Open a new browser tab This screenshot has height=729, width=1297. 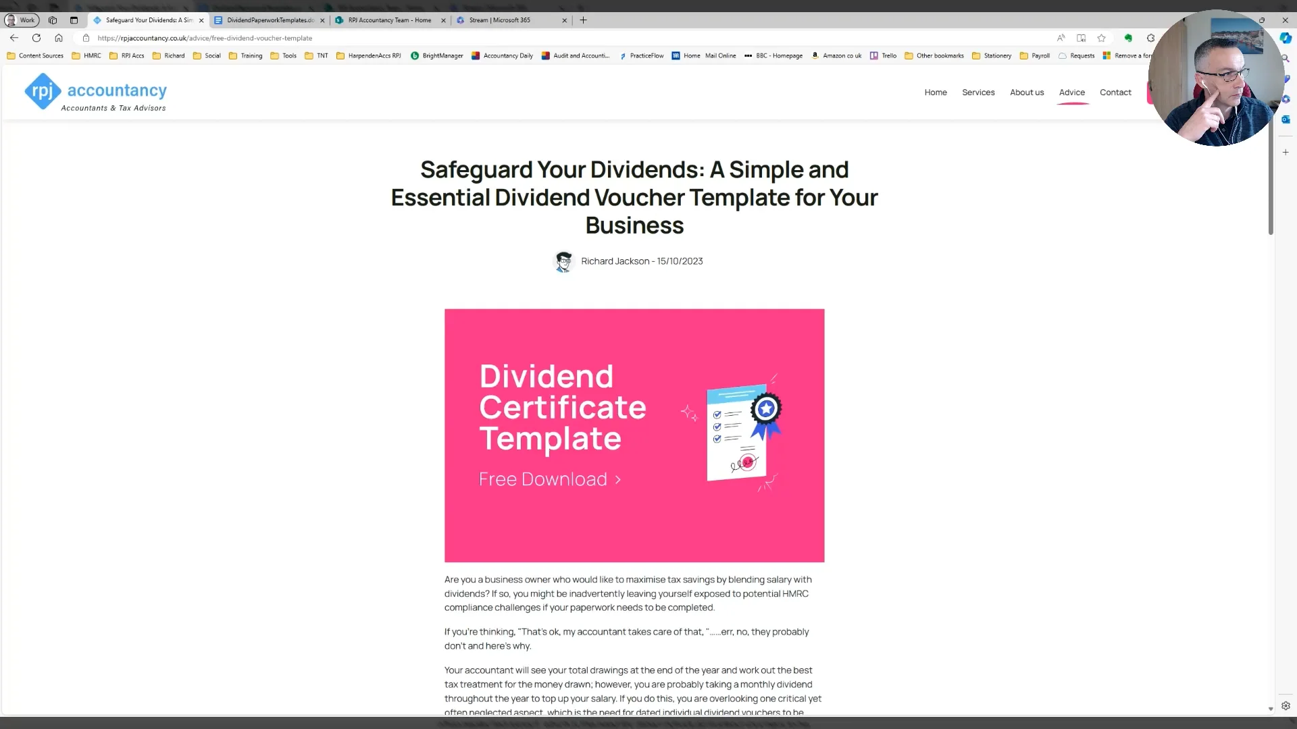[x=583, y=20]
